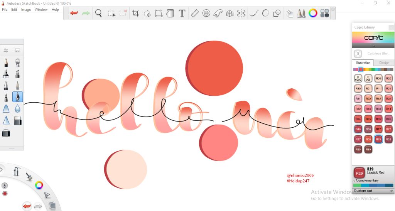
Task: Toggle Steady Stroke tool
Action: tap(254, 13)
